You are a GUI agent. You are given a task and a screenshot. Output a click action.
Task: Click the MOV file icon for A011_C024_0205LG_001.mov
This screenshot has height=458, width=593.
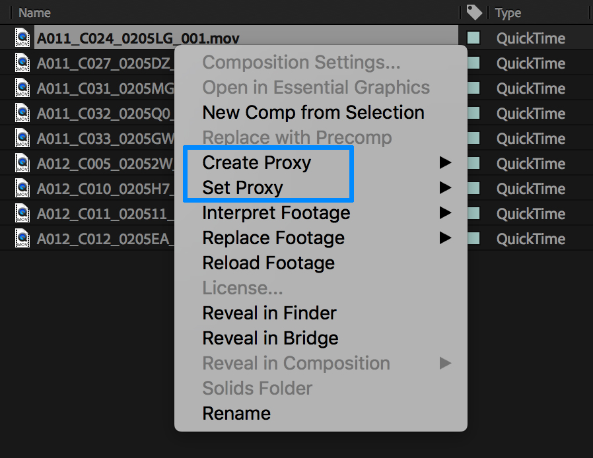click(23, 38)
